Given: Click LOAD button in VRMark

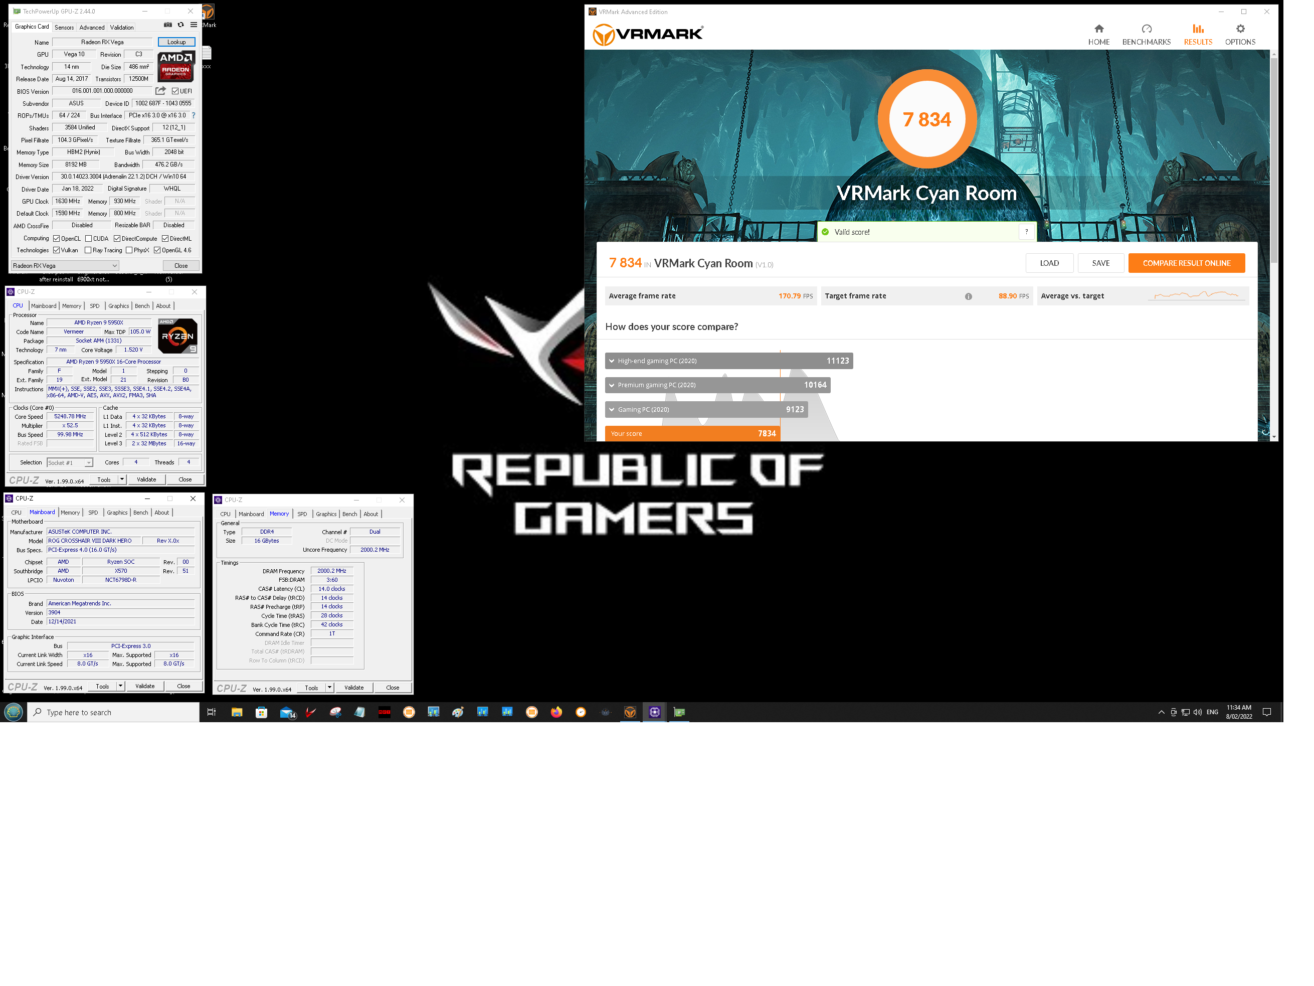Looking at the screenshot, I should click(1049, 263).
